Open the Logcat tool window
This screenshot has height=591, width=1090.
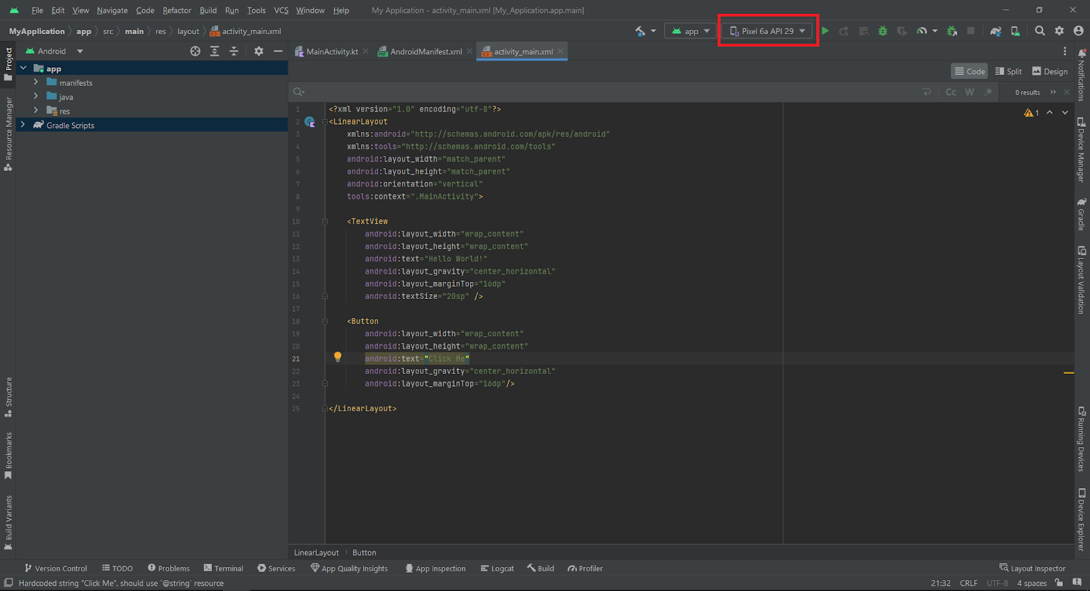(x=497, y=569)
